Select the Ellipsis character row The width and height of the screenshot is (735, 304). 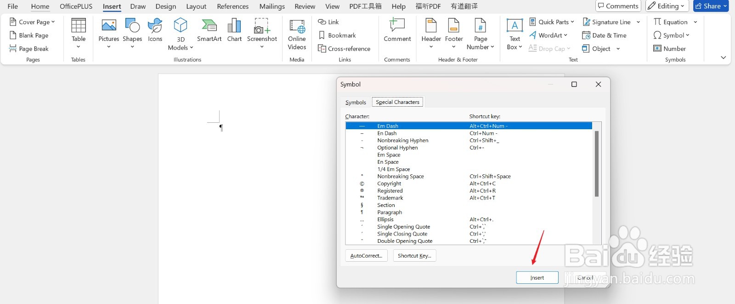pos(469,219)
